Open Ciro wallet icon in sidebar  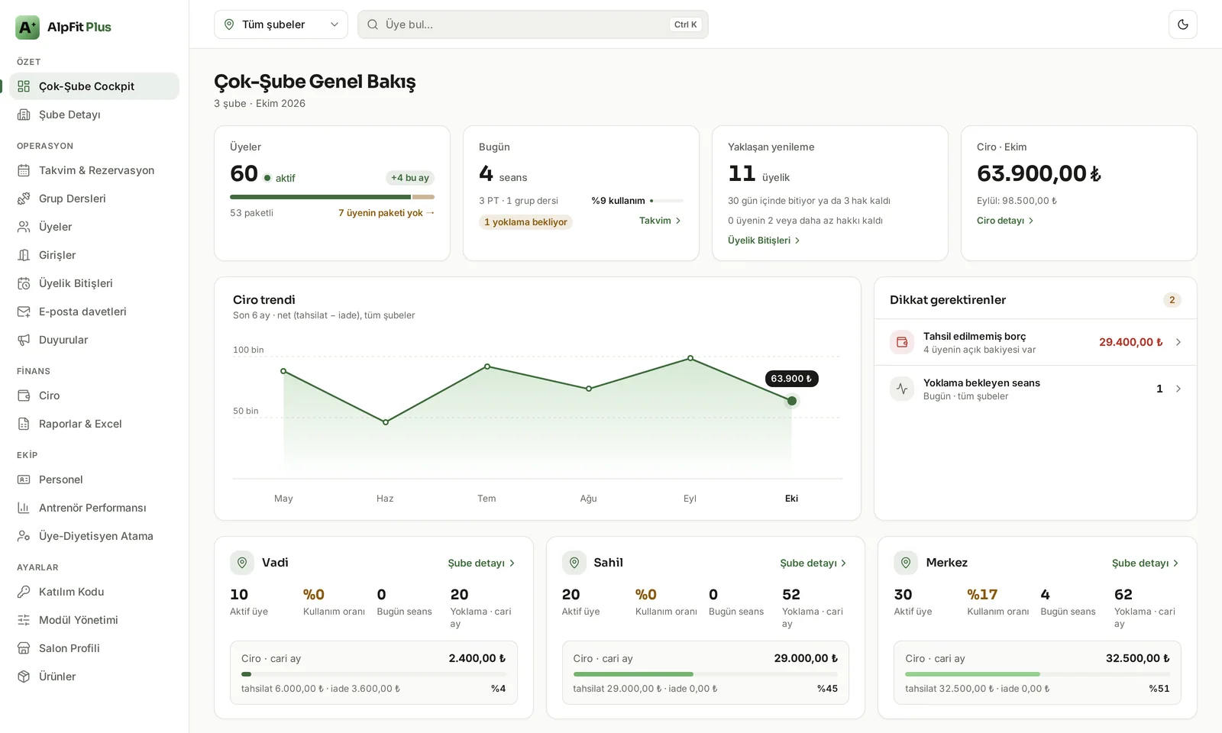tap(24, 396)
